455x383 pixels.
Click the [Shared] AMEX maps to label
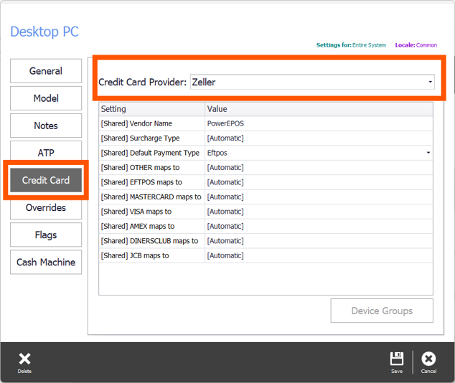tap(138, 226)
